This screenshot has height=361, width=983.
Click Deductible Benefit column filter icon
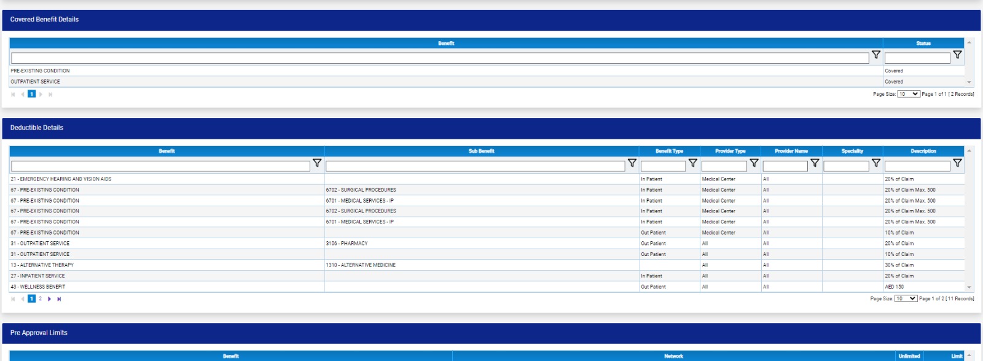[x=317, y=163]
